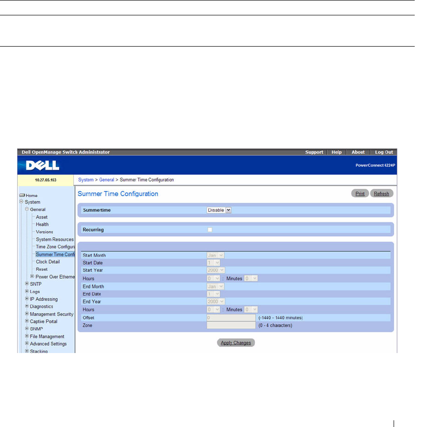Open the End Date dropdown
Image resolution: width=432 pixels, height=427 pixels.
pos(213,294)
